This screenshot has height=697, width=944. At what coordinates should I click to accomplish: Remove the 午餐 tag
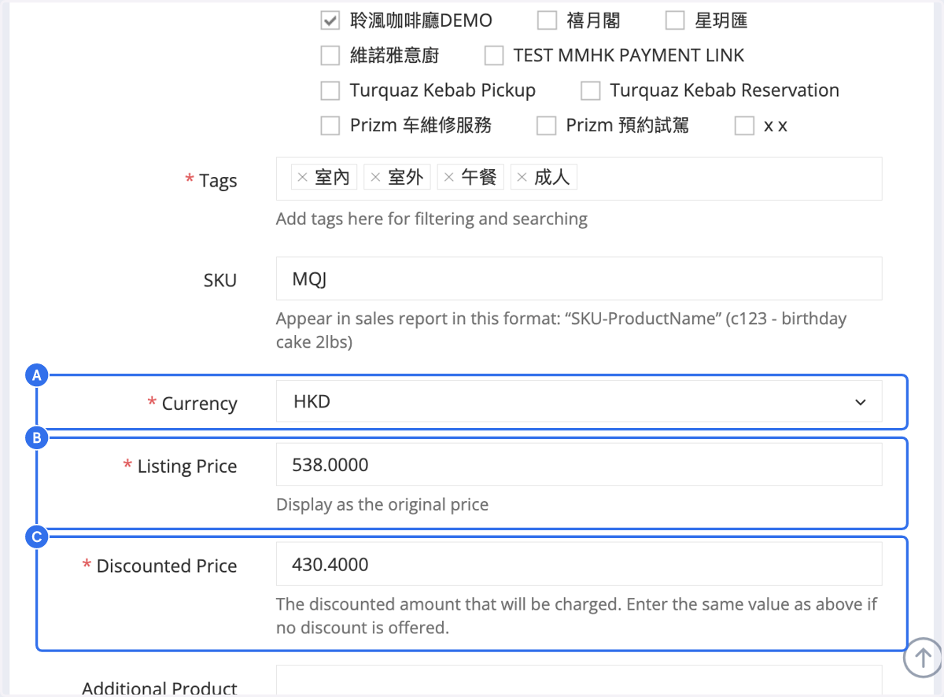click(448, 178)
